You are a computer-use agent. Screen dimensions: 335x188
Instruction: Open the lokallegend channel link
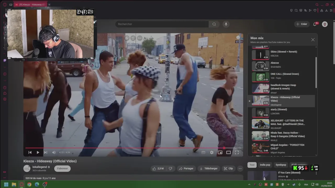coord(40,167)
